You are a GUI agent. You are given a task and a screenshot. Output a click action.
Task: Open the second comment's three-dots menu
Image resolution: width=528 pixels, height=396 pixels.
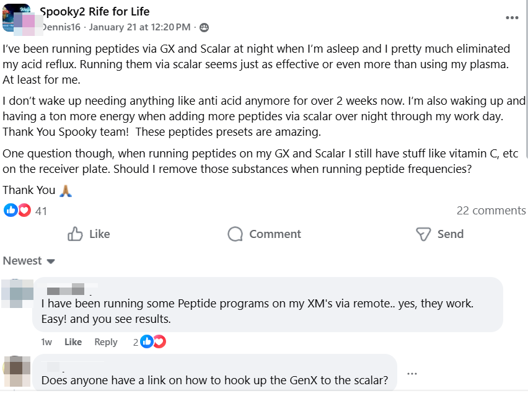tap(412, 374)
